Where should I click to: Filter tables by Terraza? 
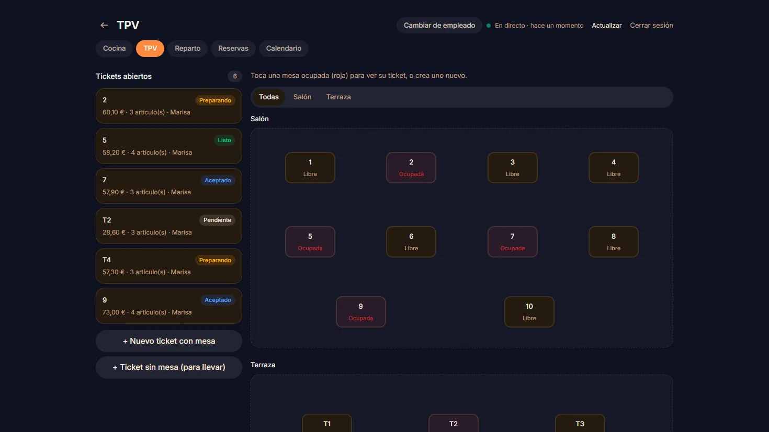coord(338,97)
